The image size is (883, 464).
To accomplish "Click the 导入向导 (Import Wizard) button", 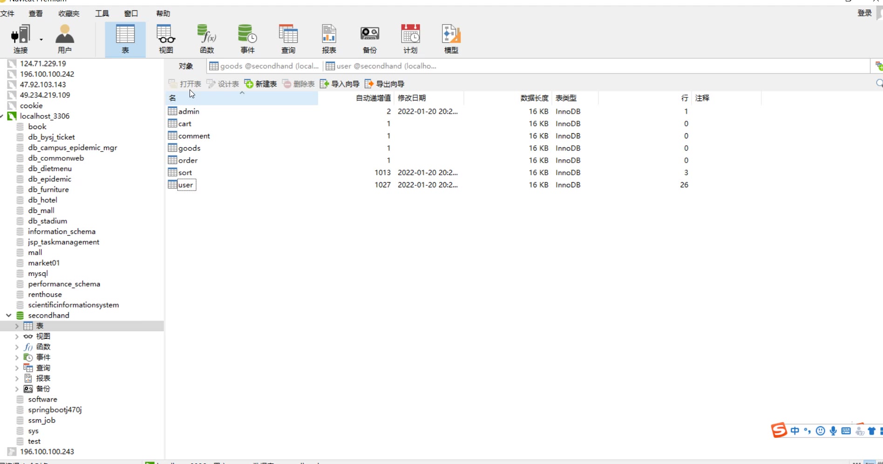I will 340,84.
